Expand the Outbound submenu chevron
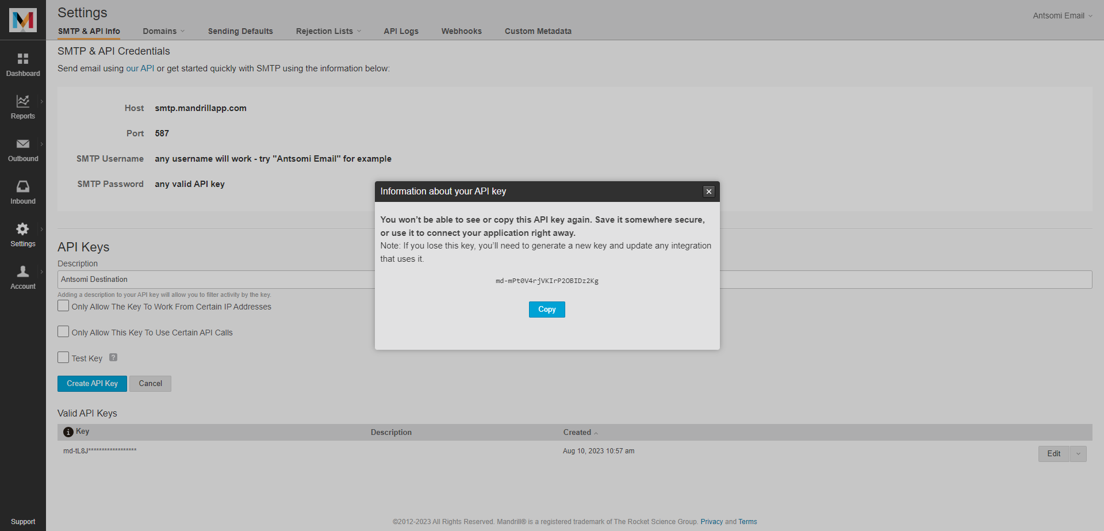 (x=41, y=144)
